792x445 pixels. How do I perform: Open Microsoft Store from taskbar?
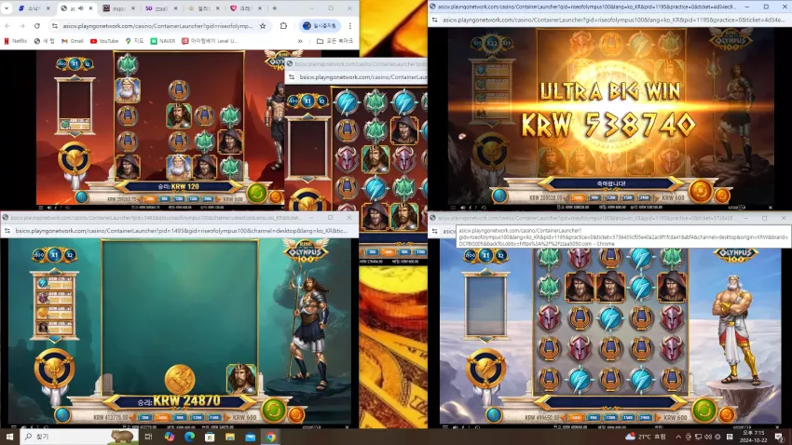[x=210, y=437]
